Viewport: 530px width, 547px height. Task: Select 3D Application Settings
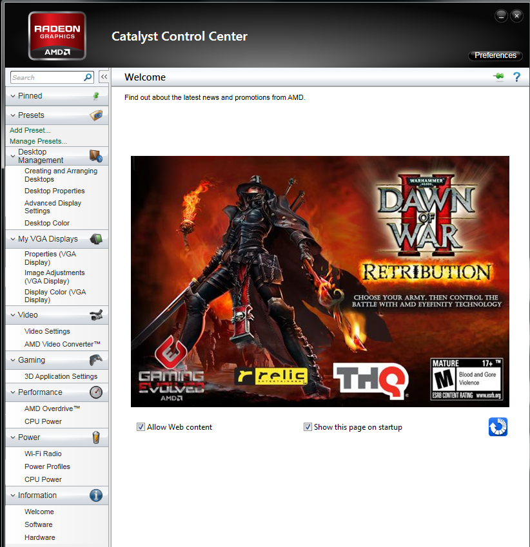(x=61, y=376)
